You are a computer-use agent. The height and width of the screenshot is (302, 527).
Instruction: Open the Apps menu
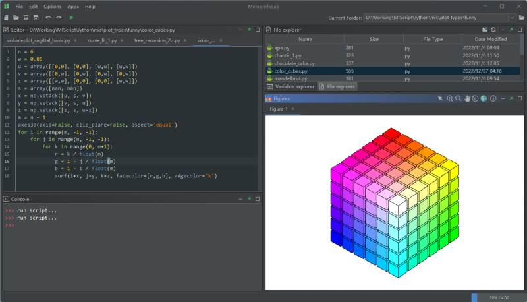coord(72,6)
